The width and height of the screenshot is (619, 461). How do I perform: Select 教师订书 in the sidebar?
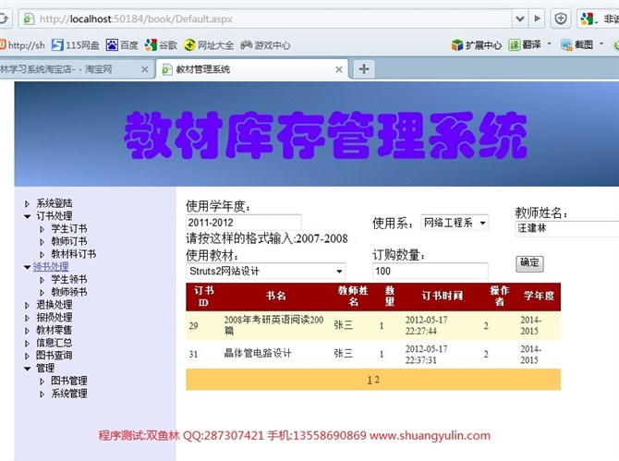(x=69, y=241)
